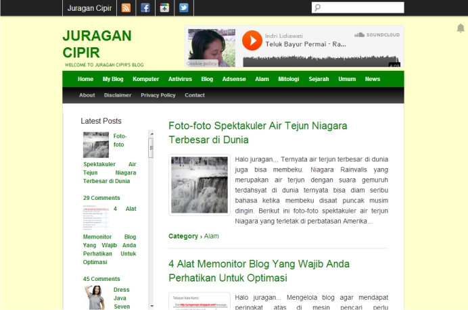This screenshot has width=468, height=310.
Task: Open the Sejarah menu item
Action: point(319,79)
